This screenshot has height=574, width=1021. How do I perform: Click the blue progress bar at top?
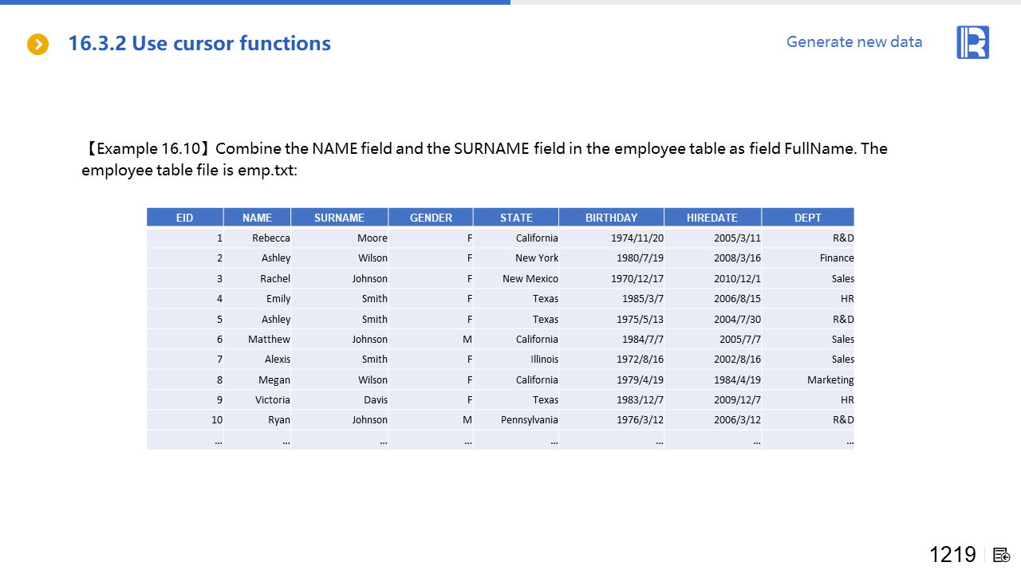coord(255,2)
